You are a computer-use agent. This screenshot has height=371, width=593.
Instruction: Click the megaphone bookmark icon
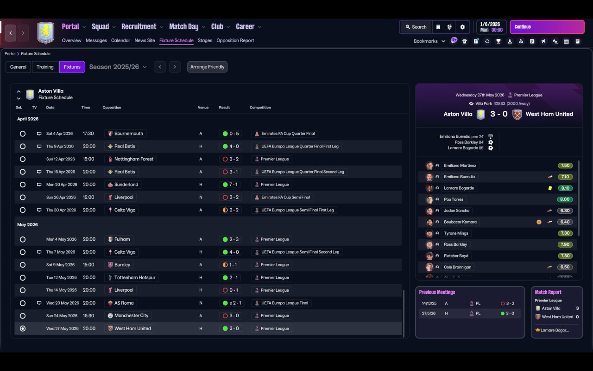pos(543,41)
